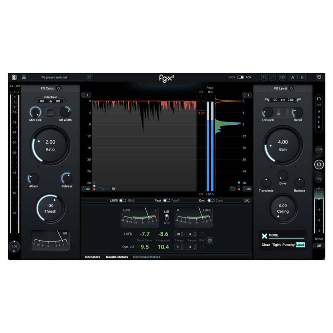
Task: Click the Target value up stepper arrow
Action: pos(182,232)
